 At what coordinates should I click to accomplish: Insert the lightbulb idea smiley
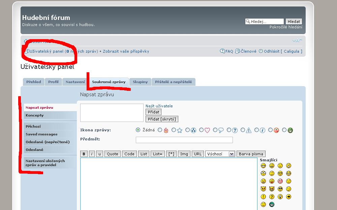click(x=280, y=197)
